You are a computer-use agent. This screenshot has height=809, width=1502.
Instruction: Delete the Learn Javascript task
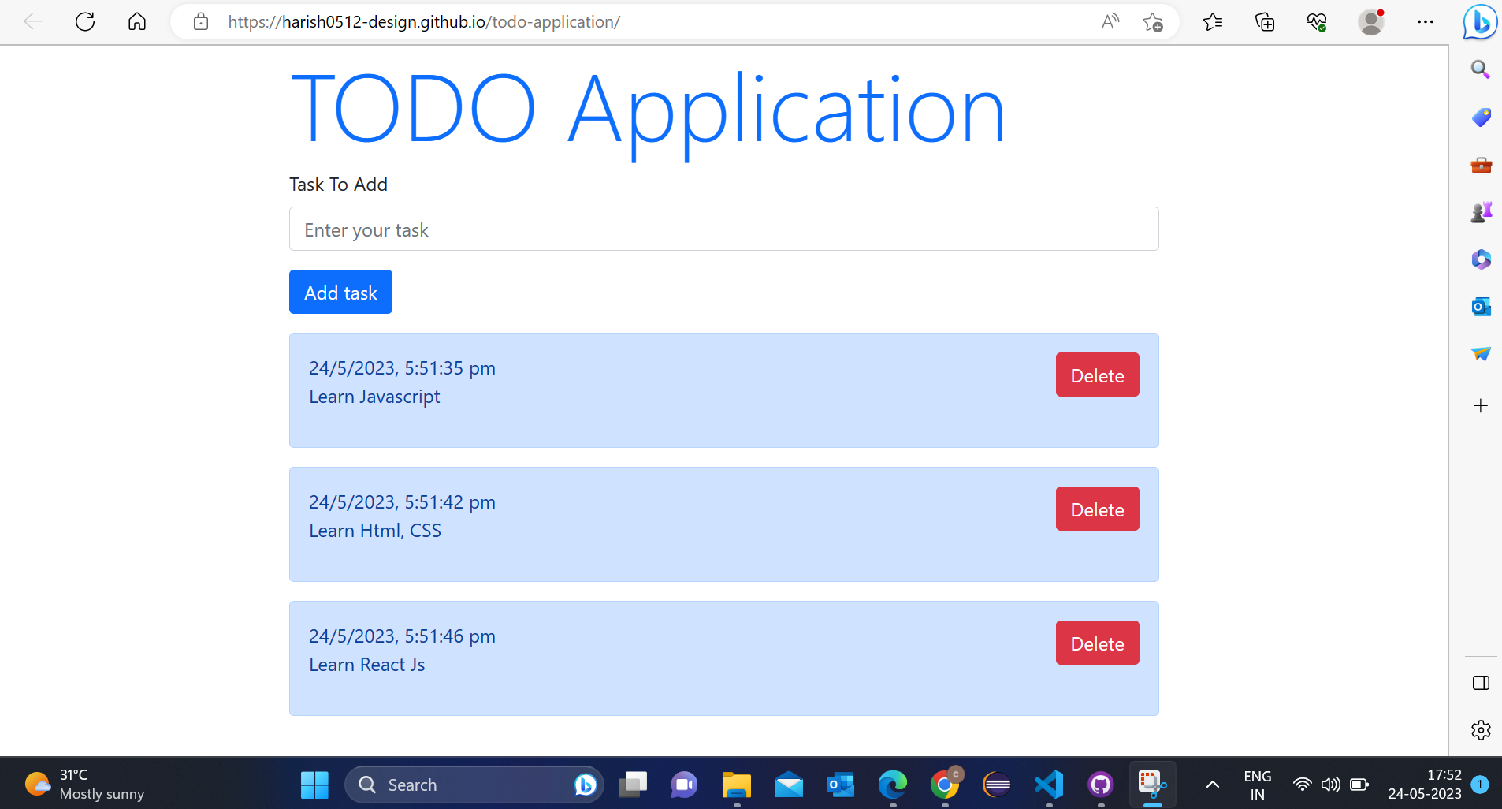pyautogui.click(x=1097, y=375)
